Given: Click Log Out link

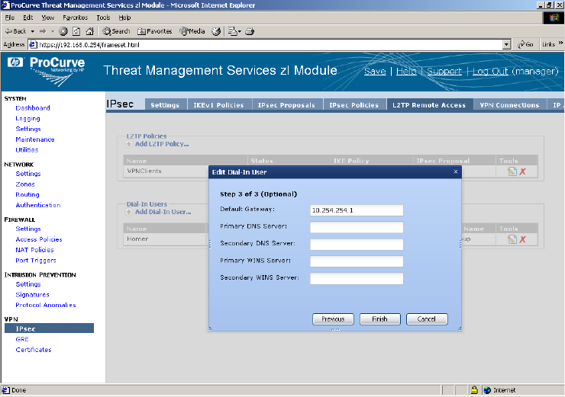Looking at the screenshot, I should coord(490,71).
